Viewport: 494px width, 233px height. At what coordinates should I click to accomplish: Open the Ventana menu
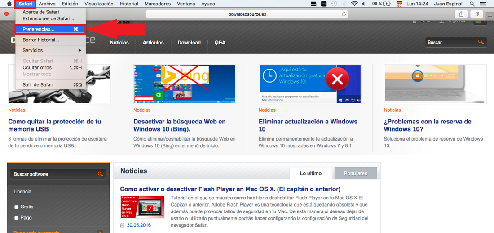[185, 4]
